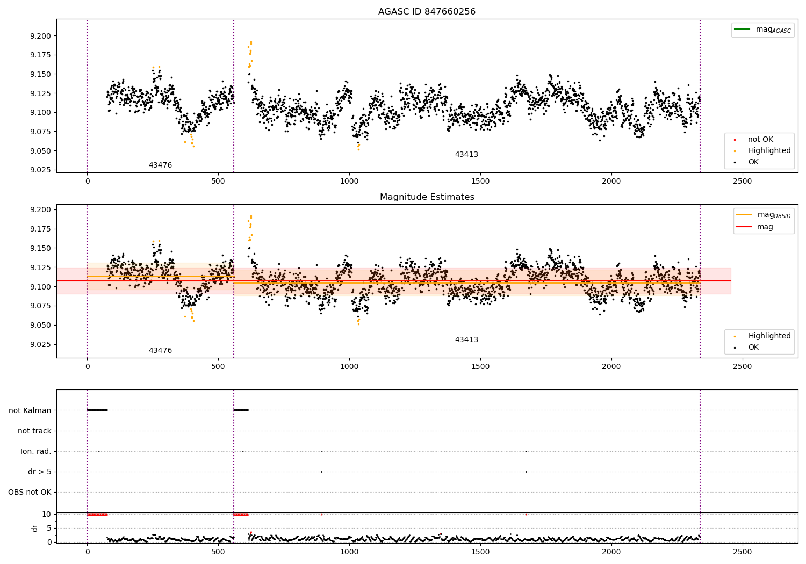
Task: Click the 2500 x-axis tick in the AGASC ID plot
Action: click(743, 182)
